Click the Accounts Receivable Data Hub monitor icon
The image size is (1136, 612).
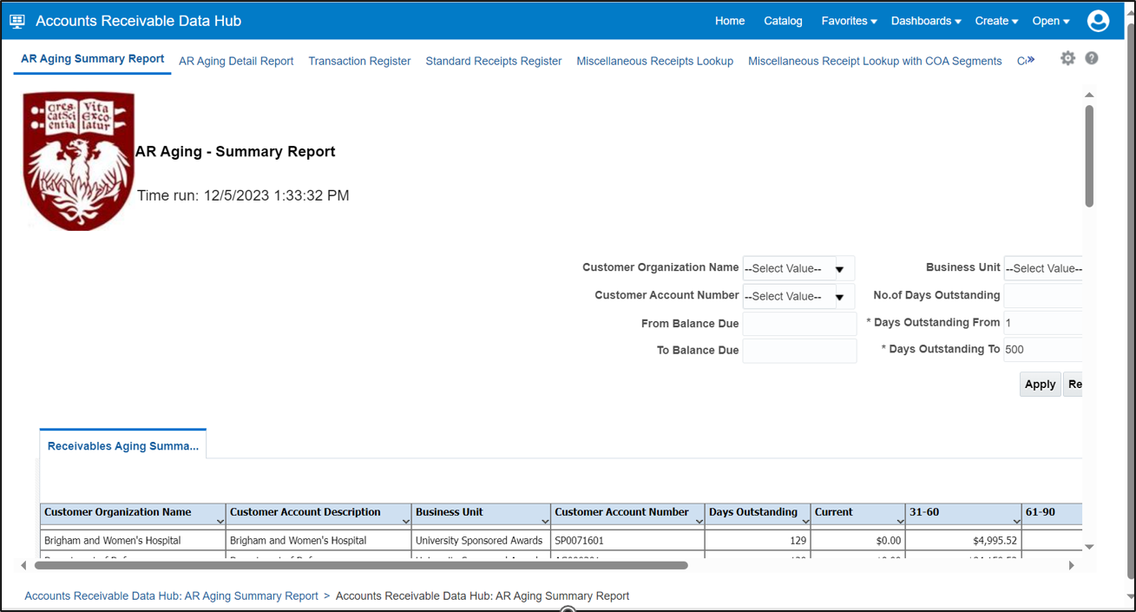tap(17, 21)
